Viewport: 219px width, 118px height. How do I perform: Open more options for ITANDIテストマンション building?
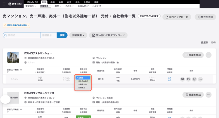click(209, 55)
